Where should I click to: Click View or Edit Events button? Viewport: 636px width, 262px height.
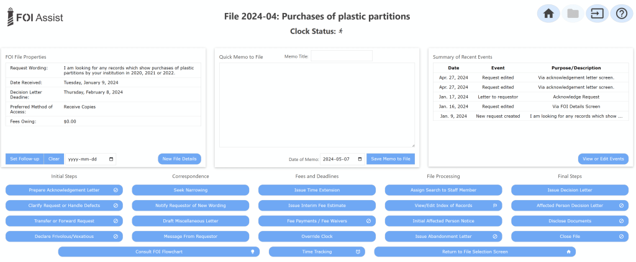tap(602, 159)
